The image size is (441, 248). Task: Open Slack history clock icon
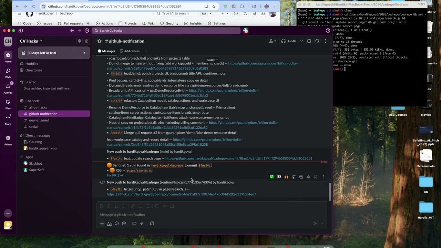[x=87, y=31]
